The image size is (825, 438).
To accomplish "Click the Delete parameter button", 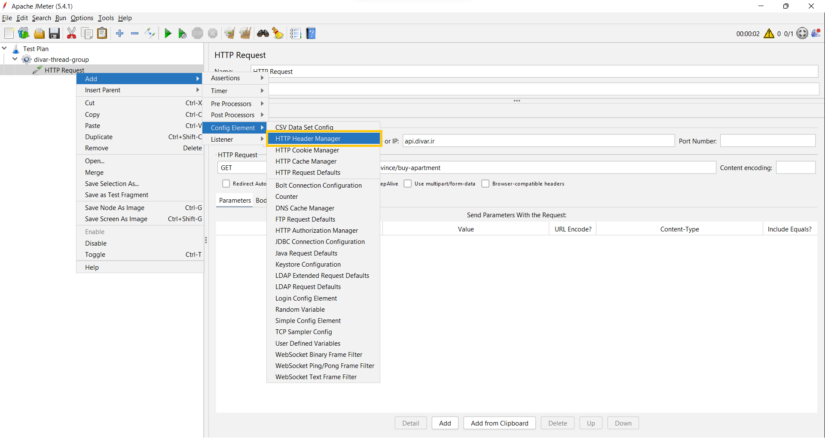I will (x=558, y=423).
